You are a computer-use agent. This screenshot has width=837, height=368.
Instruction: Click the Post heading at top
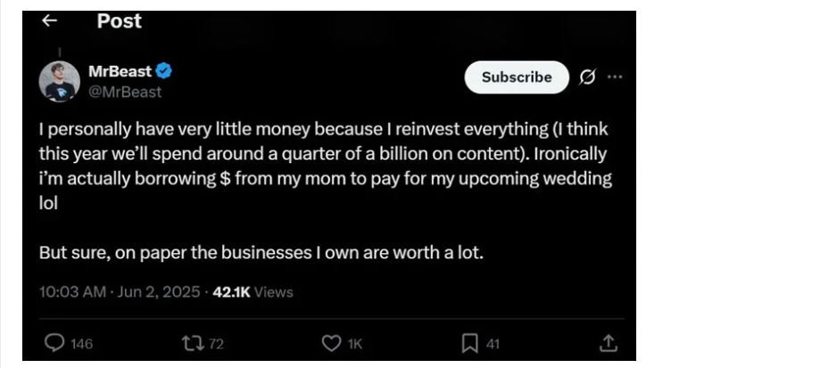tap(119, 20)
